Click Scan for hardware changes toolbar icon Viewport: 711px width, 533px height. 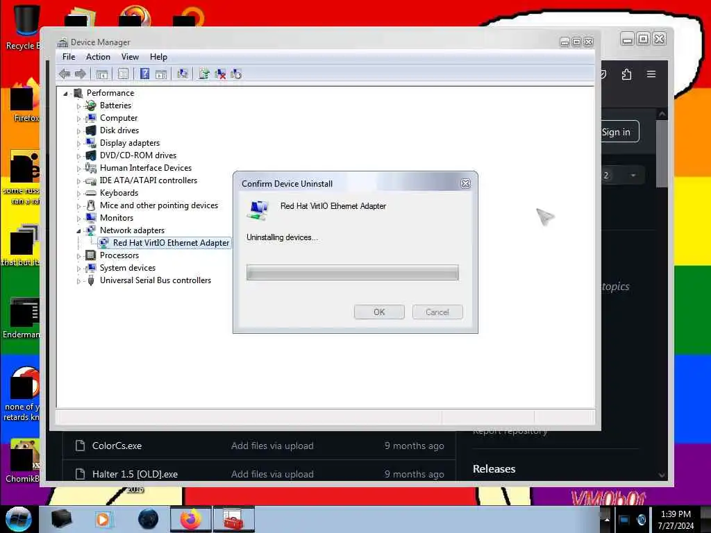(x=183, y=74)
